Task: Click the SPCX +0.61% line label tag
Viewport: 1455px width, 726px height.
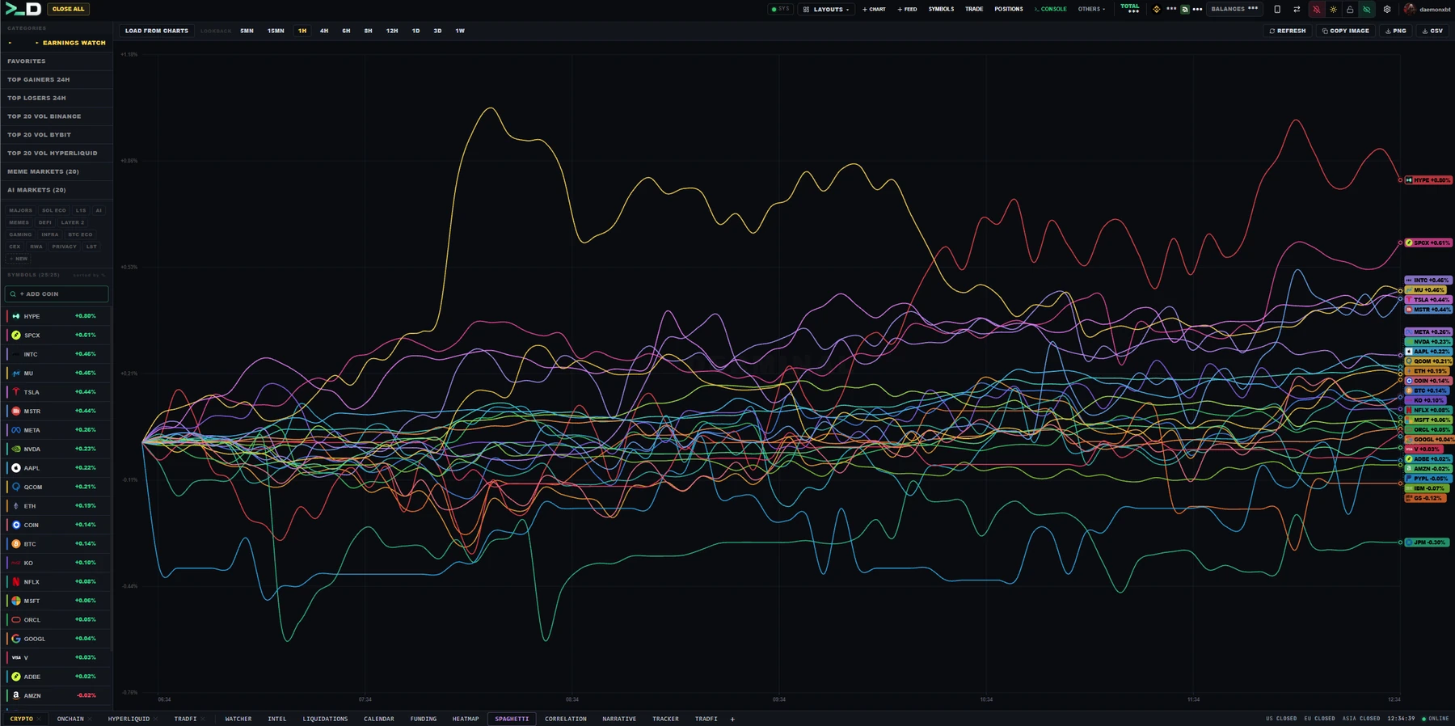Action: 1428,243
